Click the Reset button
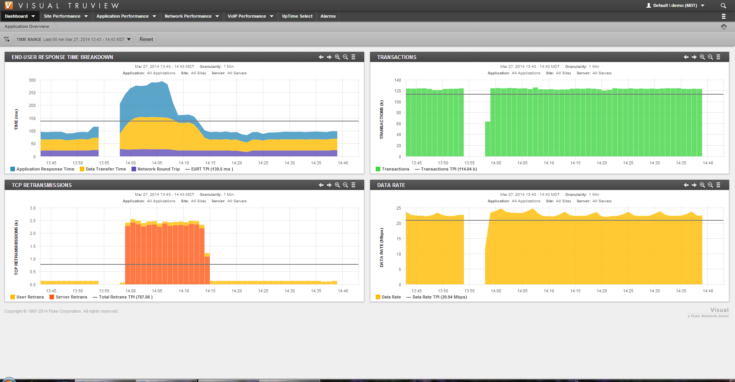The height and width of the screenshot is (382, 735). 146,39
